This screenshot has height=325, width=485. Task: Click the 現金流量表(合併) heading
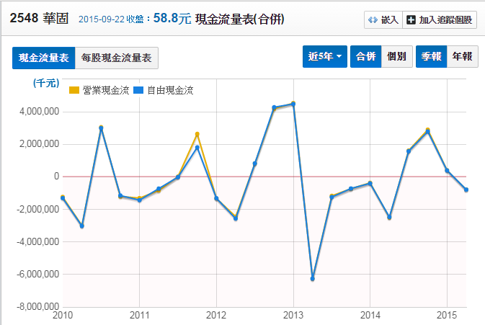pyautogui.click(x=240, y=19)
